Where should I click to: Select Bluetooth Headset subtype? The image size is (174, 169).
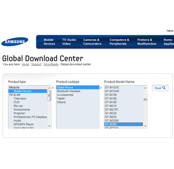tap(78, 91)
